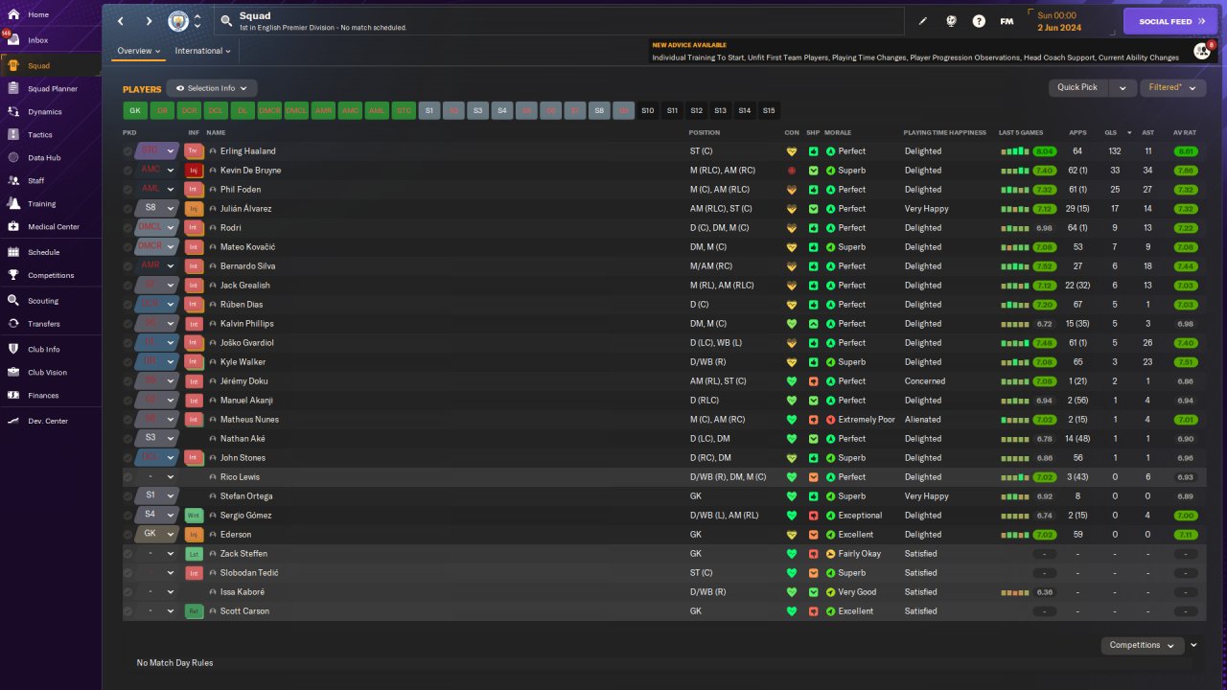This screenshot has width=1227, height=690.
Task: Open the Filtered dropdown
Action: (1173, 87)
